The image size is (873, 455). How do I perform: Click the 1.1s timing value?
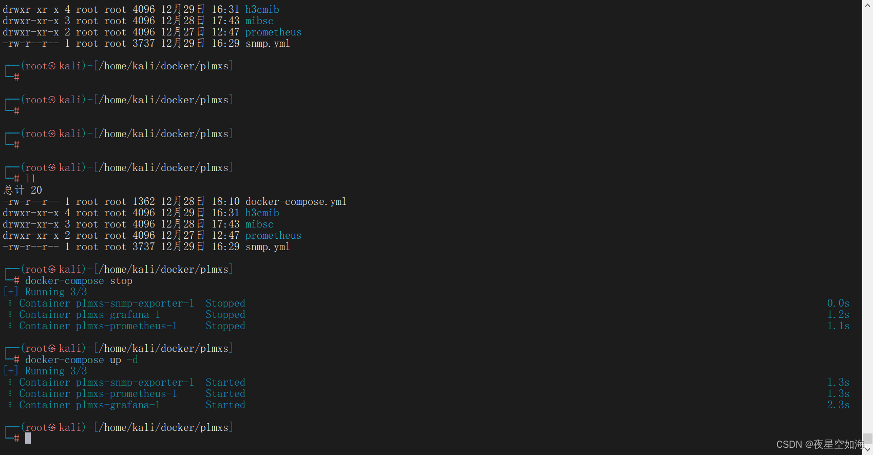click(x=838, y=326)
